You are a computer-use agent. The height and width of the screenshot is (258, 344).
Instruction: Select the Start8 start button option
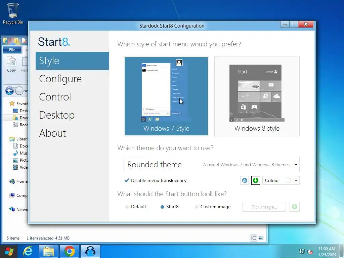pos(169,207)
